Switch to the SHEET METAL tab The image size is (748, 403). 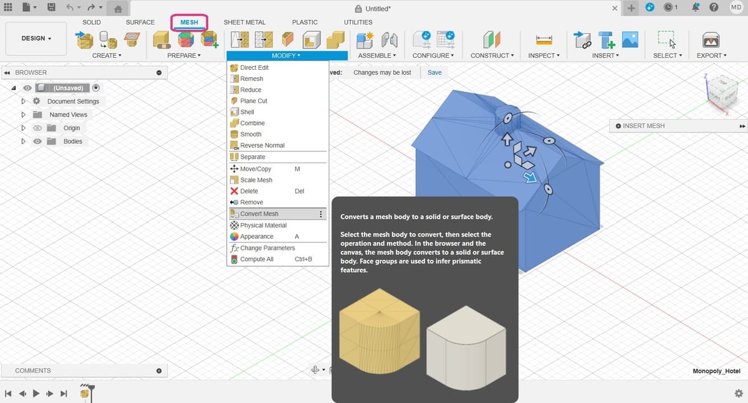pos(244,22)
